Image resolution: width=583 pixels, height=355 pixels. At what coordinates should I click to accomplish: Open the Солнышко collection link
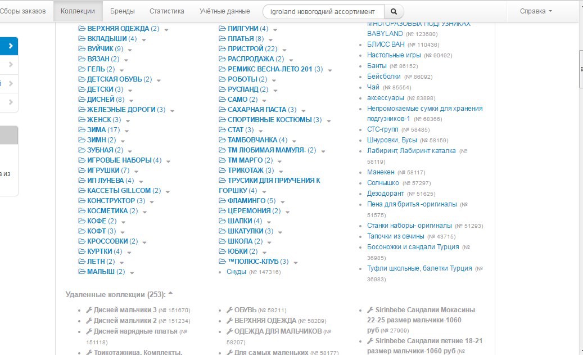pyautogui.click(x=383, y=183)
